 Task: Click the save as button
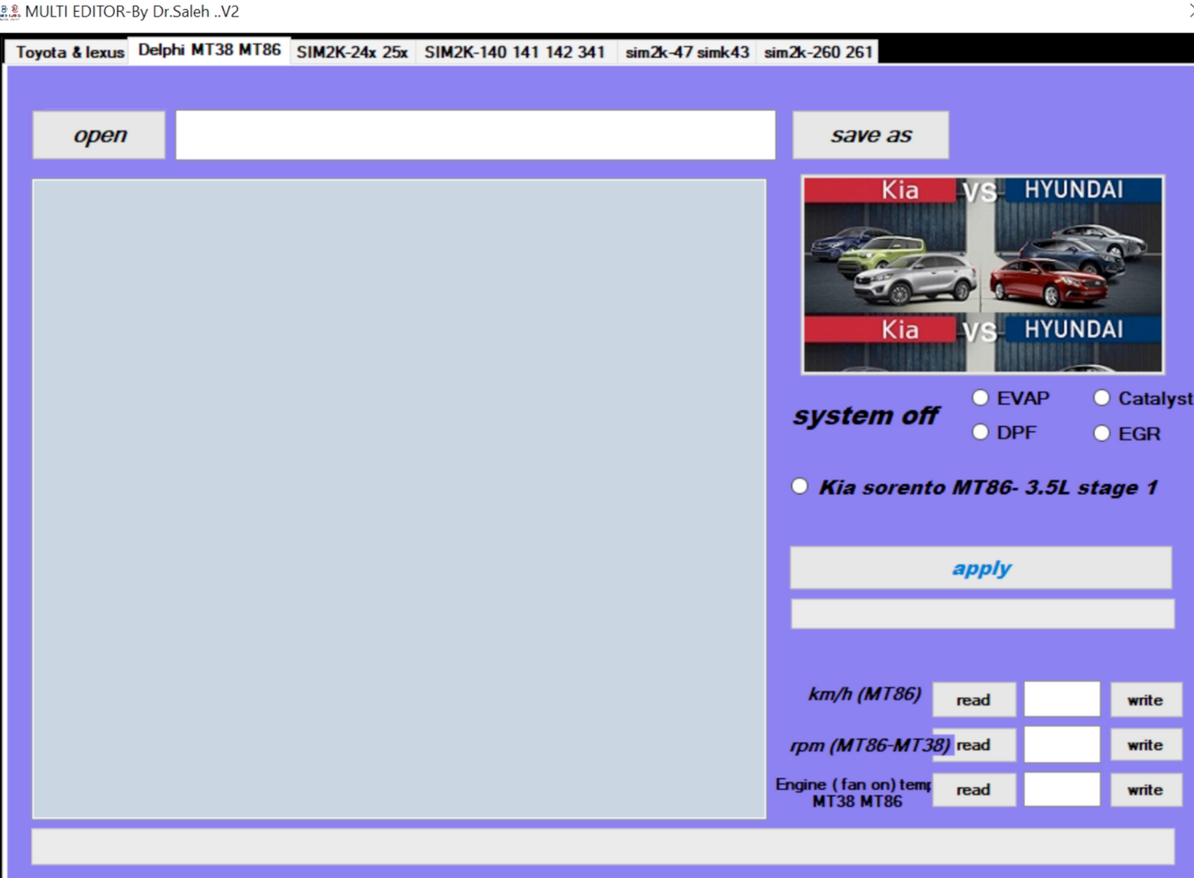click(x=870, y=134)
